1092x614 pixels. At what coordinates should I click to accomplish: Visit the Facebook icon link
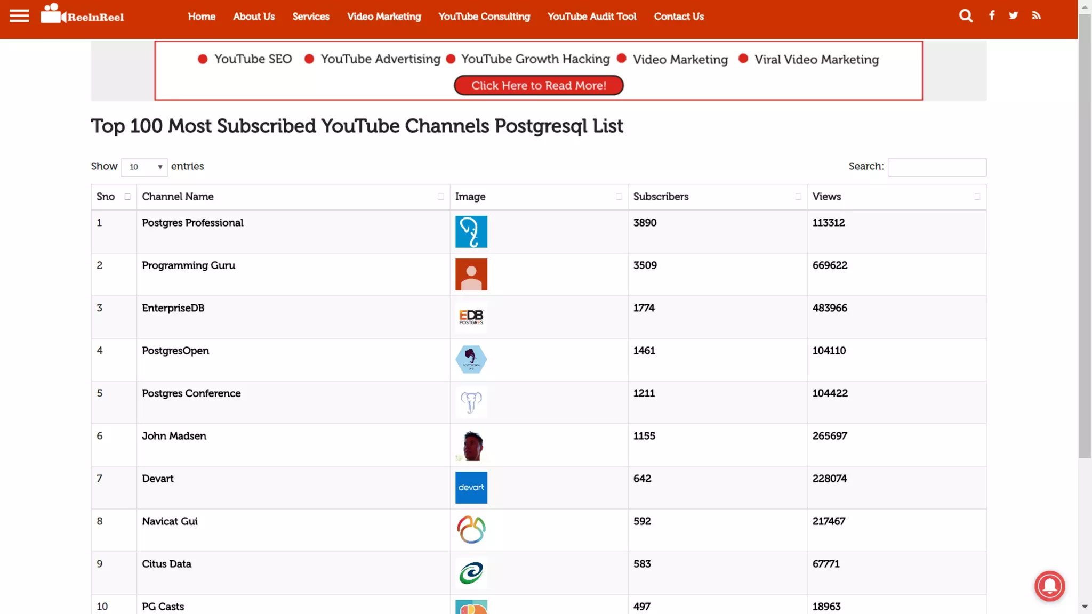[x=992, y=15]
